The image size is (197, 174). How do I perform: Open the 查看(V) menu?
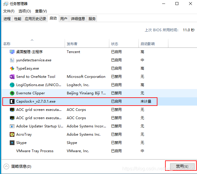click(x=41, y=11)
